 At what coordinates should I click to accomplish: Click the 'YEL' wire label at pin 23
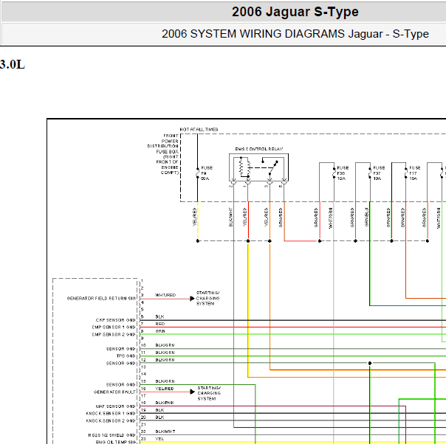pos(159,439)
